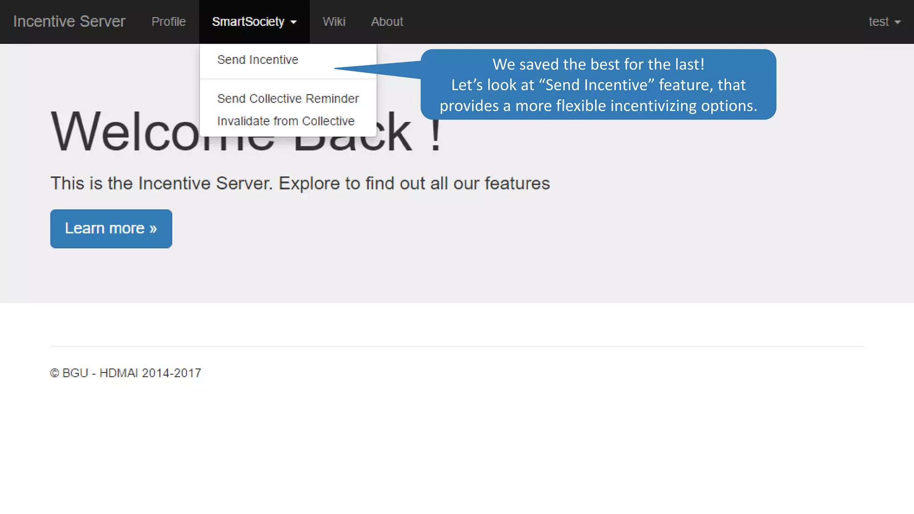Viewport: 914px width, 514px height.
Task: Click the Incentive Server brand link
Action: click(x=69, y=21)
